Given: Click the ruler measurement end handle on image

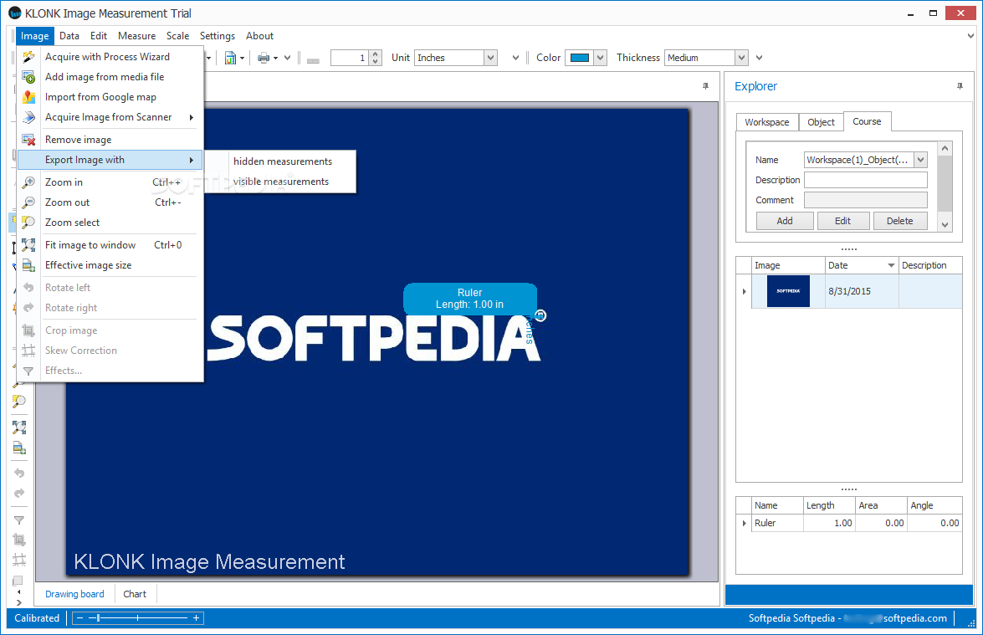Looking at the screenshot, I should click(x=540, y=316).
